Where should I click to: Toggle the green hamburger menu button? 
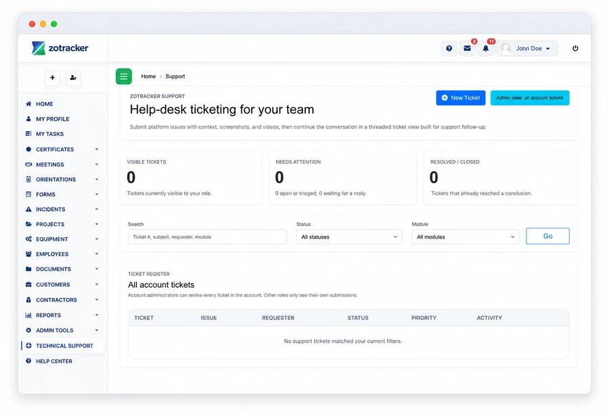(124, 76)
